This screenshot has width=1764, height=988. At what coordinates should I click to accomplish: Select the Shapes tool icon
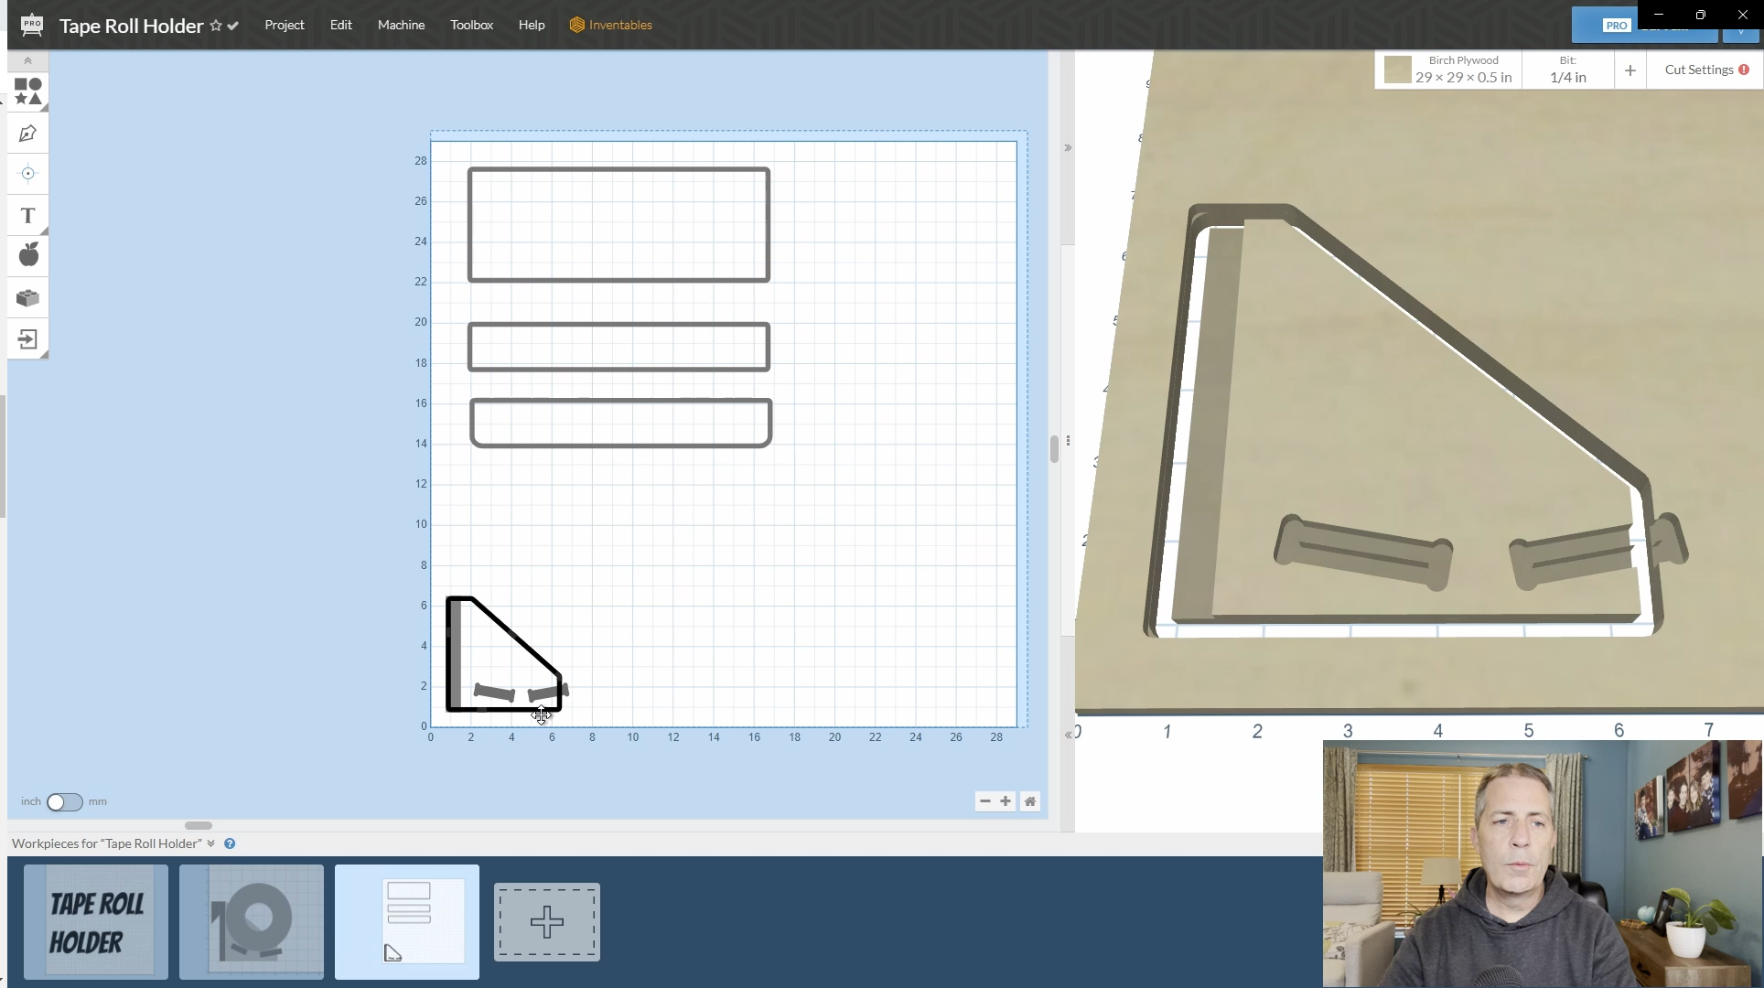[x=27, y=91]
